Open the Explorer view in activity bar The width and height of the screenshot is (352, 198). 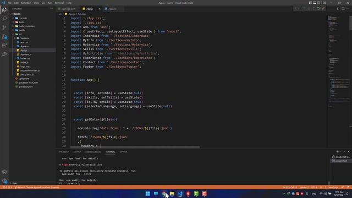coord(4,10)
